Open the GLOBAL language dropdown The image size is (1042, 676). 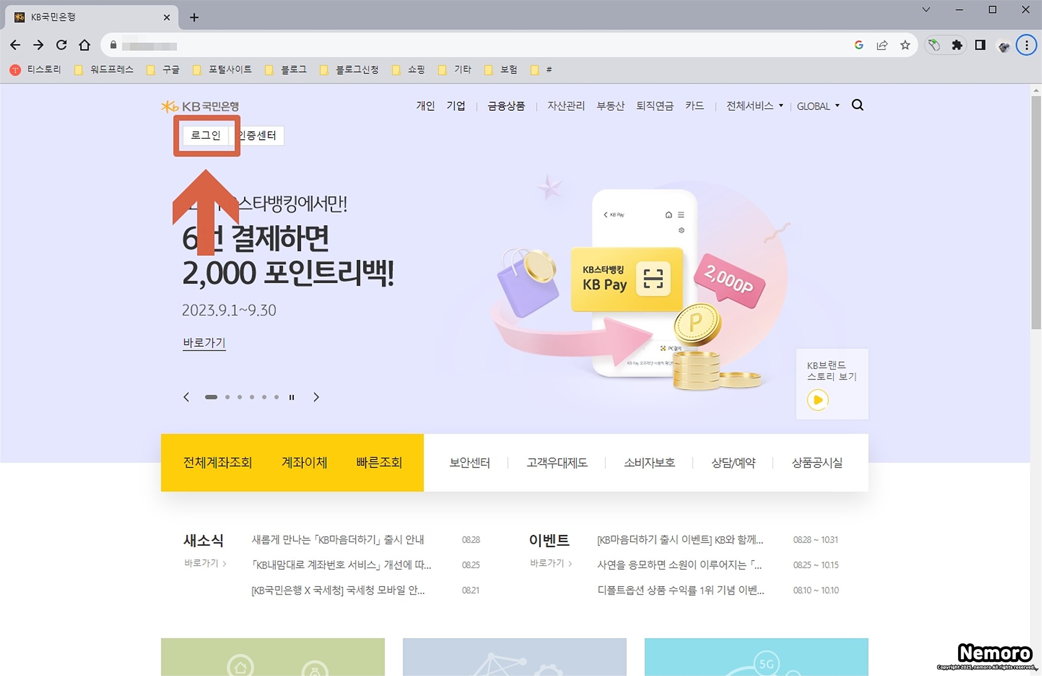click(818, 106)
